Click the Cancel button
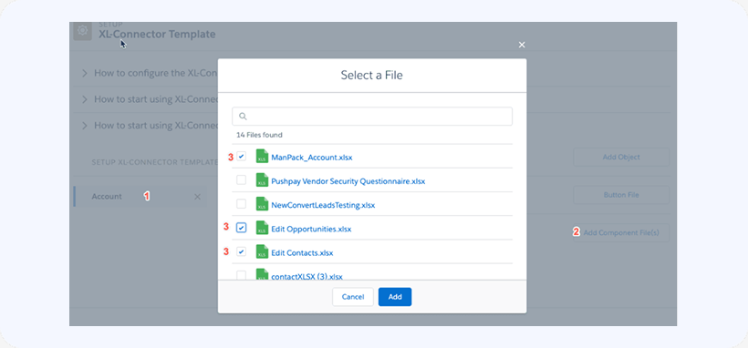 pos(353,296)
